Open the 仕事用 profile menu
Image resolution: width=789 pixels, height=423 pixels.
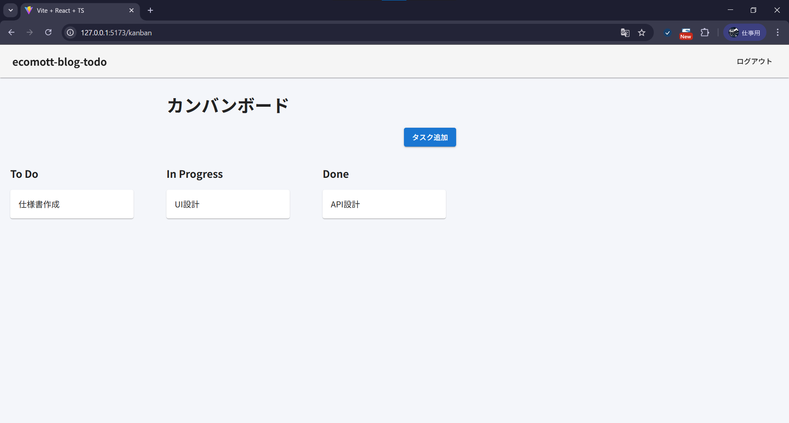745,32
